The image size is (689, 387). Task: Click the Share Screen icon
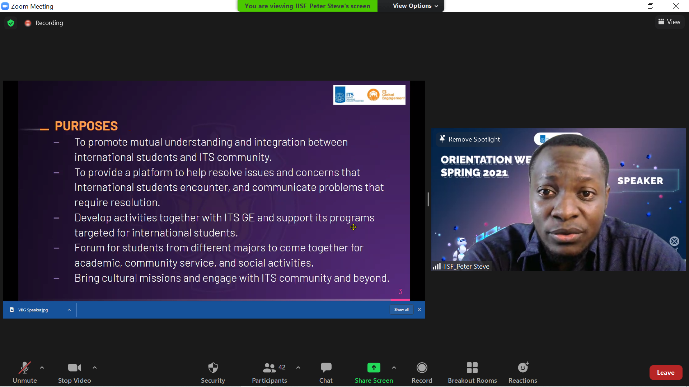click(374, 368)
